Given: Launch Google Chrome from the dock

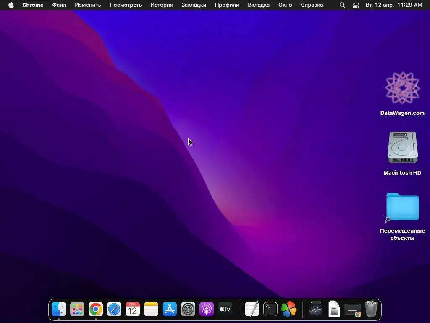Looking at the screenshot, I should point(96,309).
